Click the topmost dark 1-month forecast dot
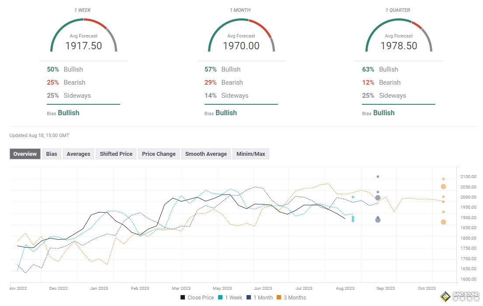Screen dimensions: 483x306 tap(378, 177)
